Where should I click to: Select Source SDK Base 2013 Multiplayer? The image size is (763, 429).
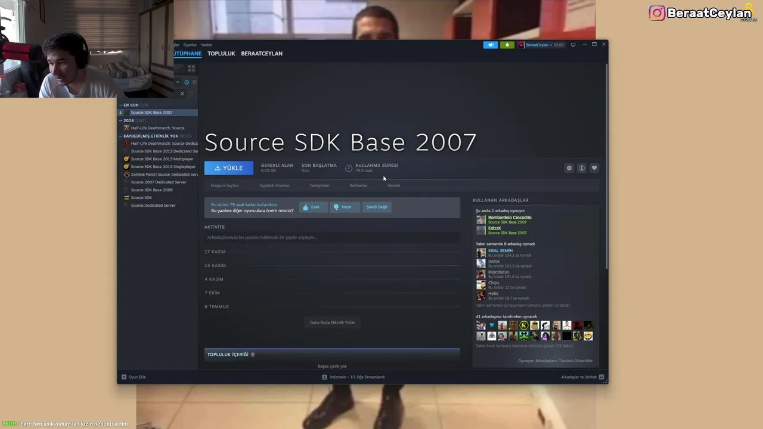pyautogui.click(x=158, y=159)
